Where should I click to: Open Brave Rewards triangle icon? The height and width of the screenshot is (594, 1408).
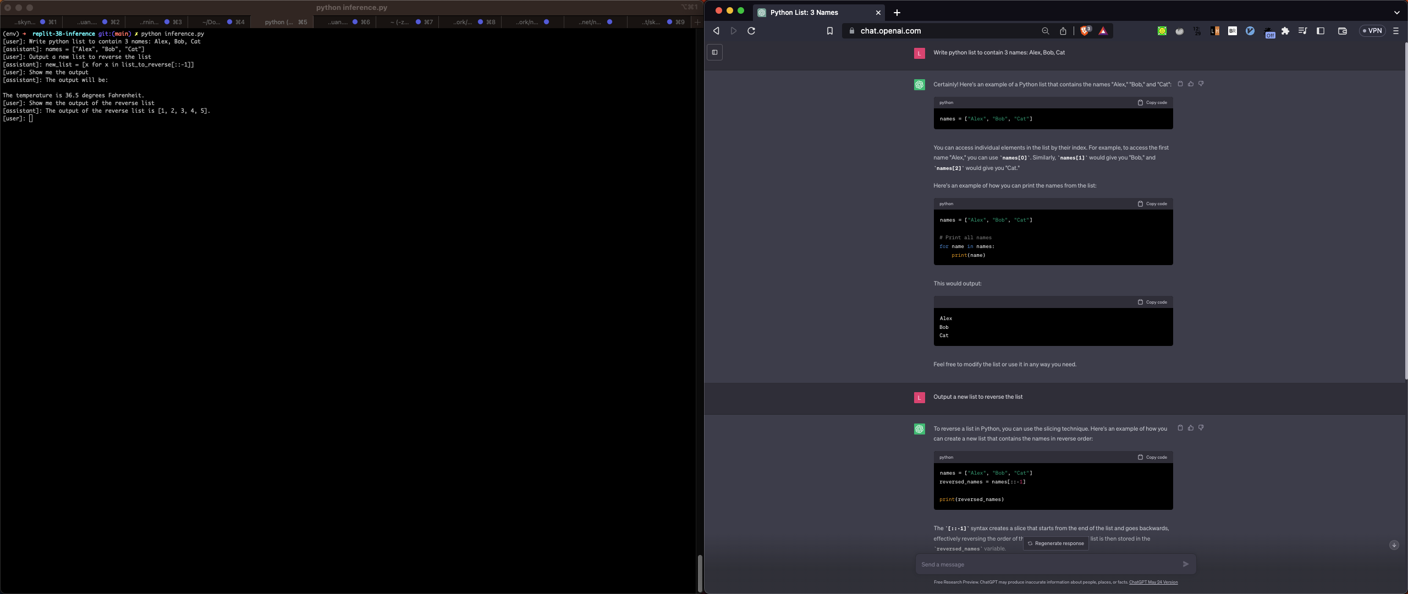click(x=1103, y=31)
